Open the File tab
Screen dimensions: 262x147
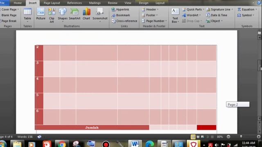click(3, 3)
